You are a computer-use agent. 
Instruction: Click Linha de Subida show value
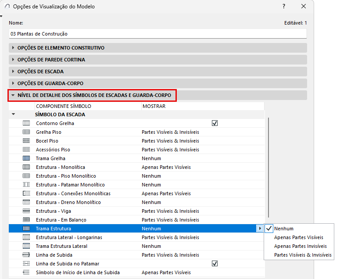pos(170,255)
